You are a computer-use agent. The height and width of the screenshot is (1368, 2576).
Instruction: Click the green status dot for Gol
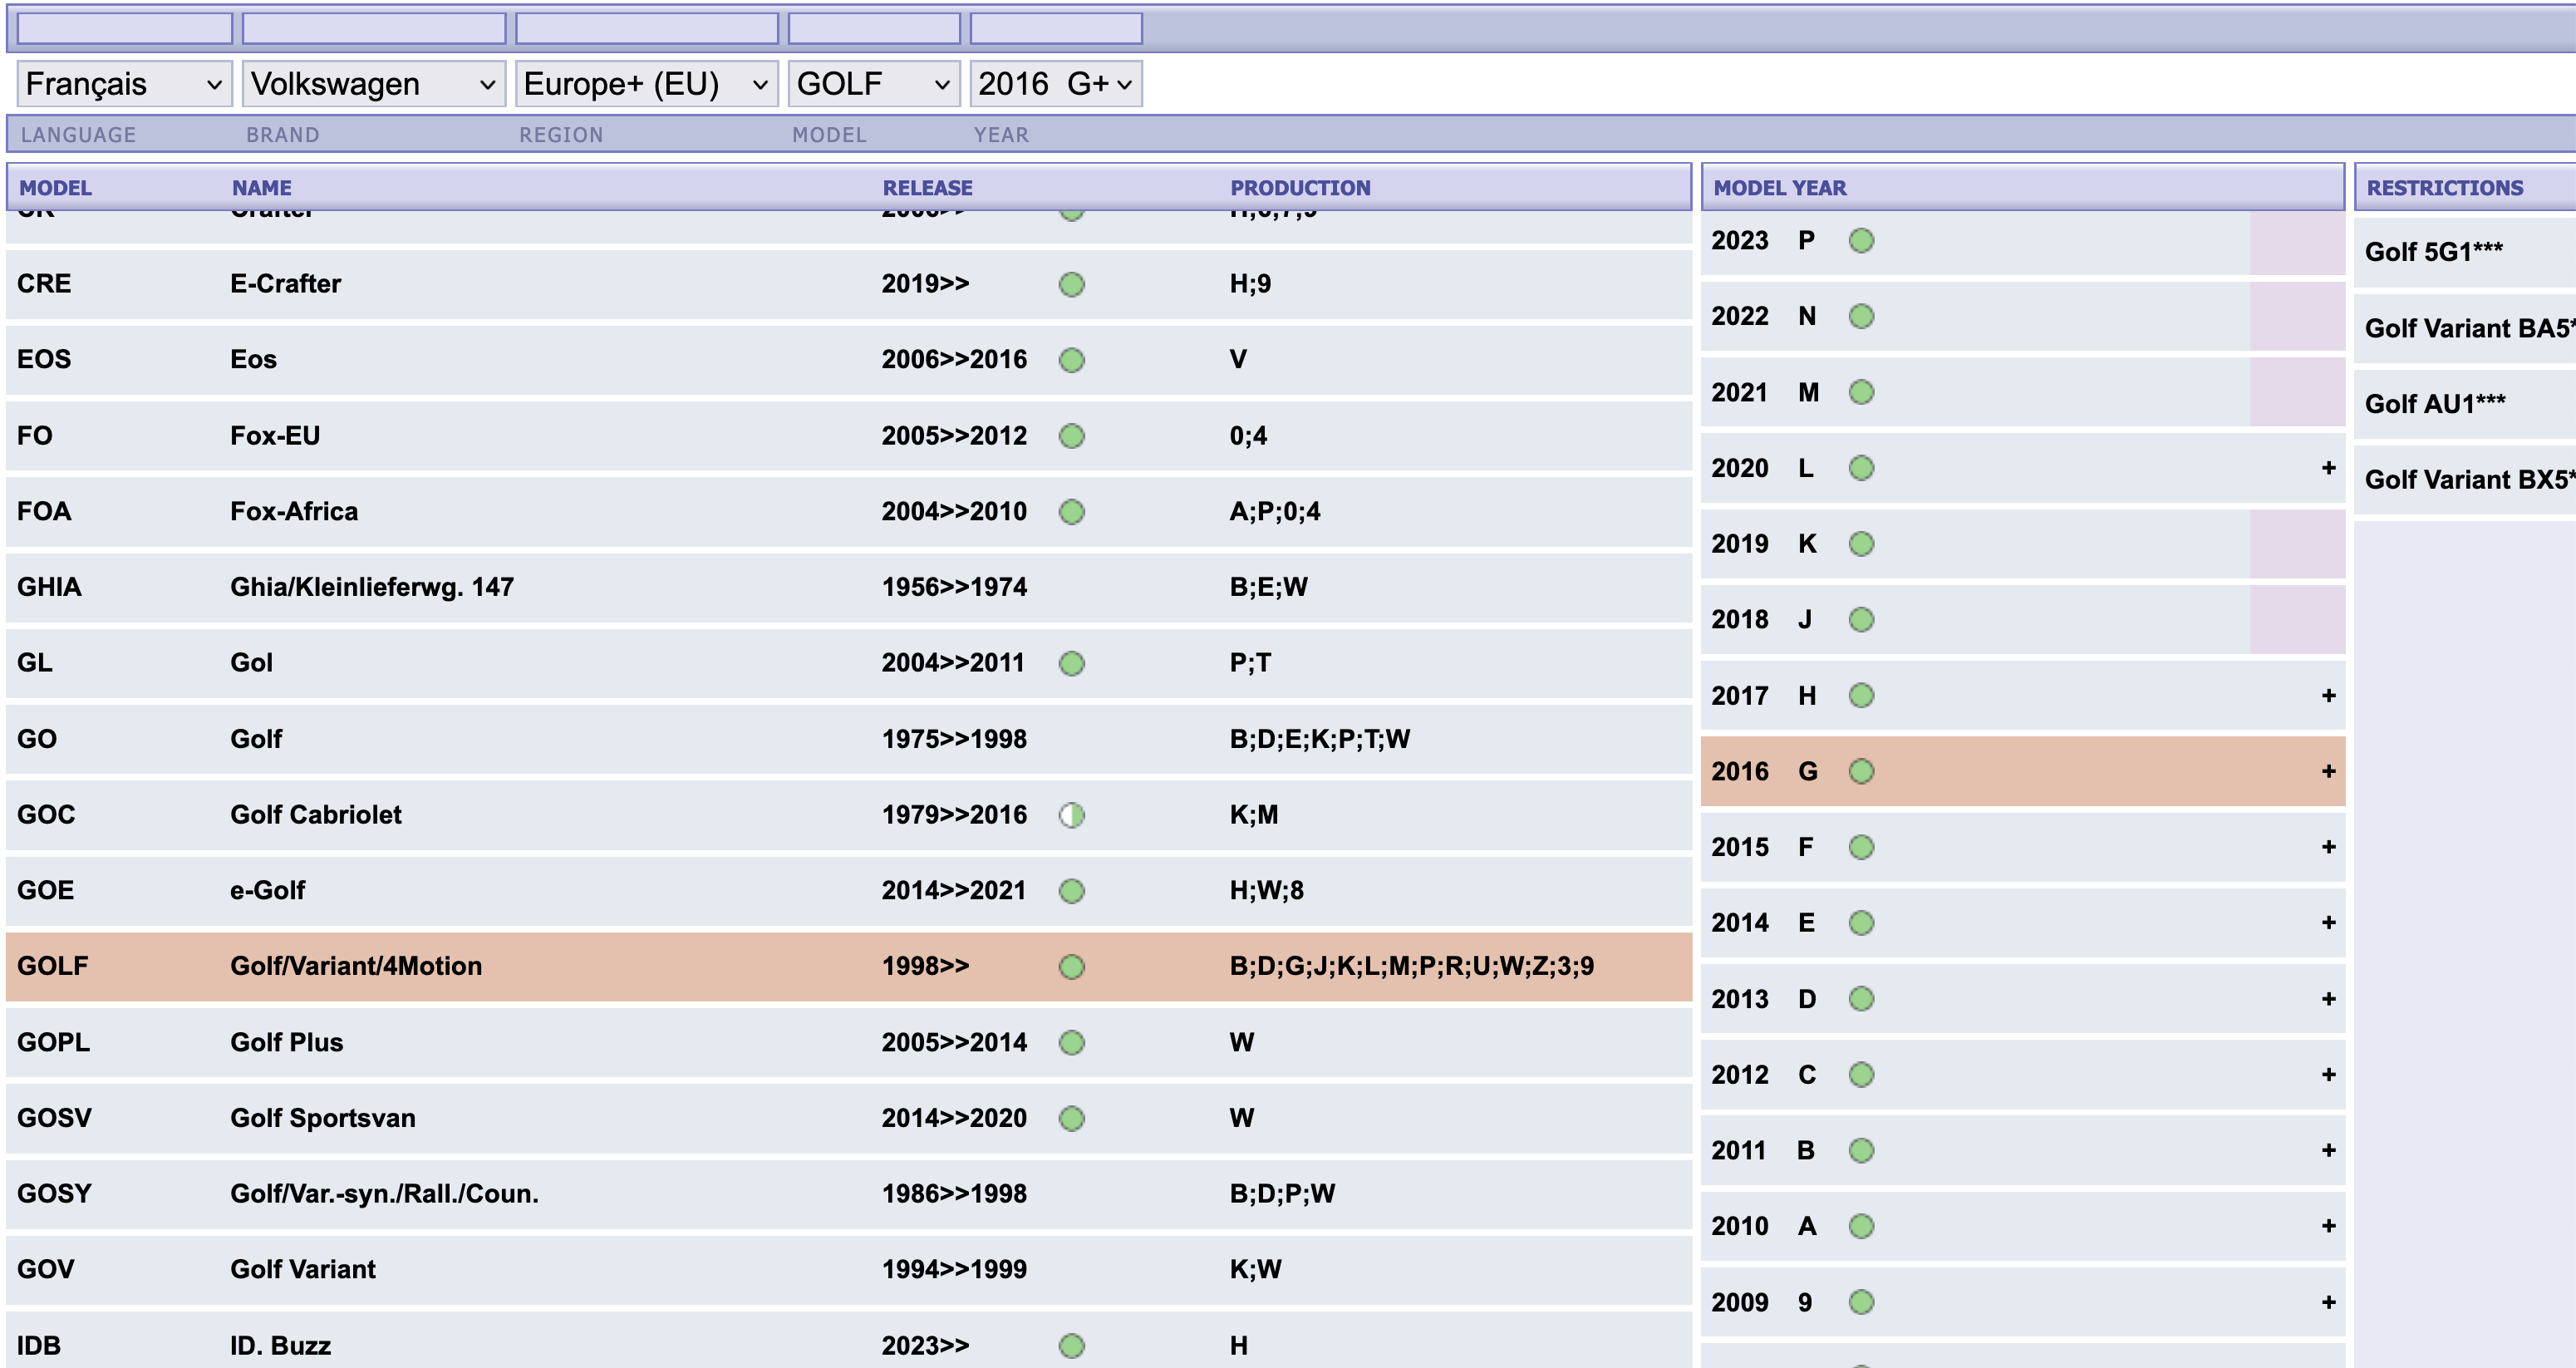pyautogui.click(x=1072, y=663)
